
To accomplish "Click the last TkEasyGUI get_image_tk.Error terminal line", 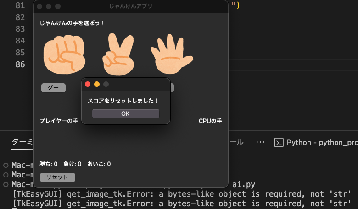I will click(181, 204).
